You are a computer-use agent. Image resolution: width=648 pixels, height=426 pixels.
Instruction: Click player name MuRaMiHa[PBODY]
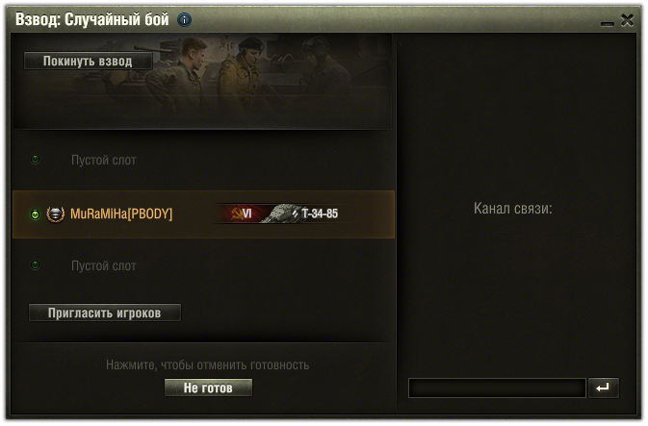[121, 213]
